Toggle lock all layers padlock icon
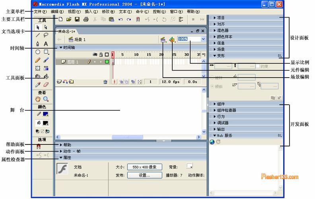315x199 pixels. coord(101,55)
